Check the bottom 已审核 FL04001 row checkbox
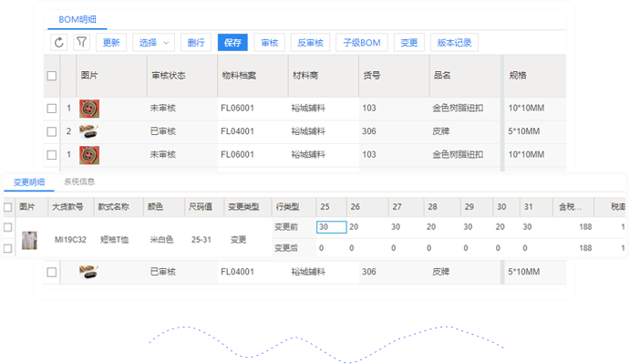Viewport: 629px width, 364px height. pos(52,272)
